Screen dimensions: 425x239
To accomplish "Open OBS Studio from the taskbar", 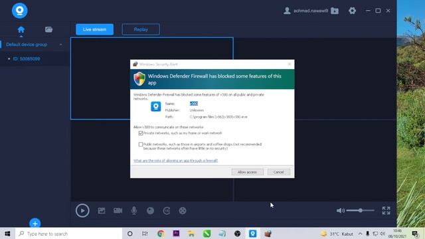I will tap(238, 234).
